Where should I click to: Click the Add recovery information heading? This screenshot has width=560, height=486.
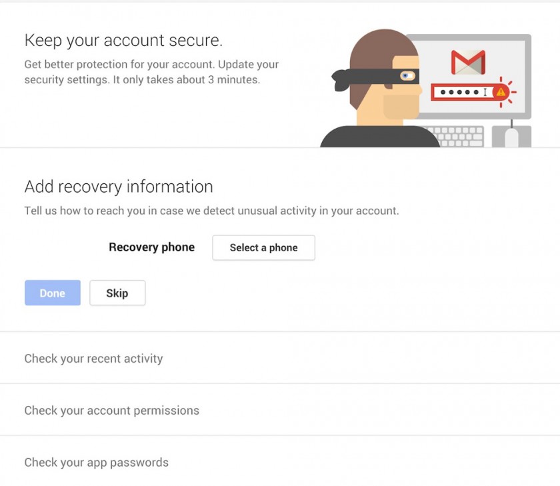click(x=119, y=187)
